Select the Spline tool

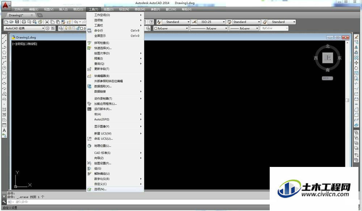click(x=4, y=78)
